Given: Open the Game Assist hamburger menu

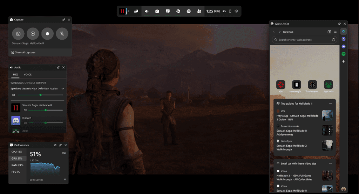Looking at the screenshot, I should tap(336, 32).
